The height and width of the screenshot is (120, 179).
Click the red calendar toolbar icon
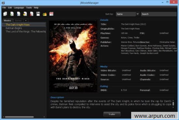pos(51,14)
